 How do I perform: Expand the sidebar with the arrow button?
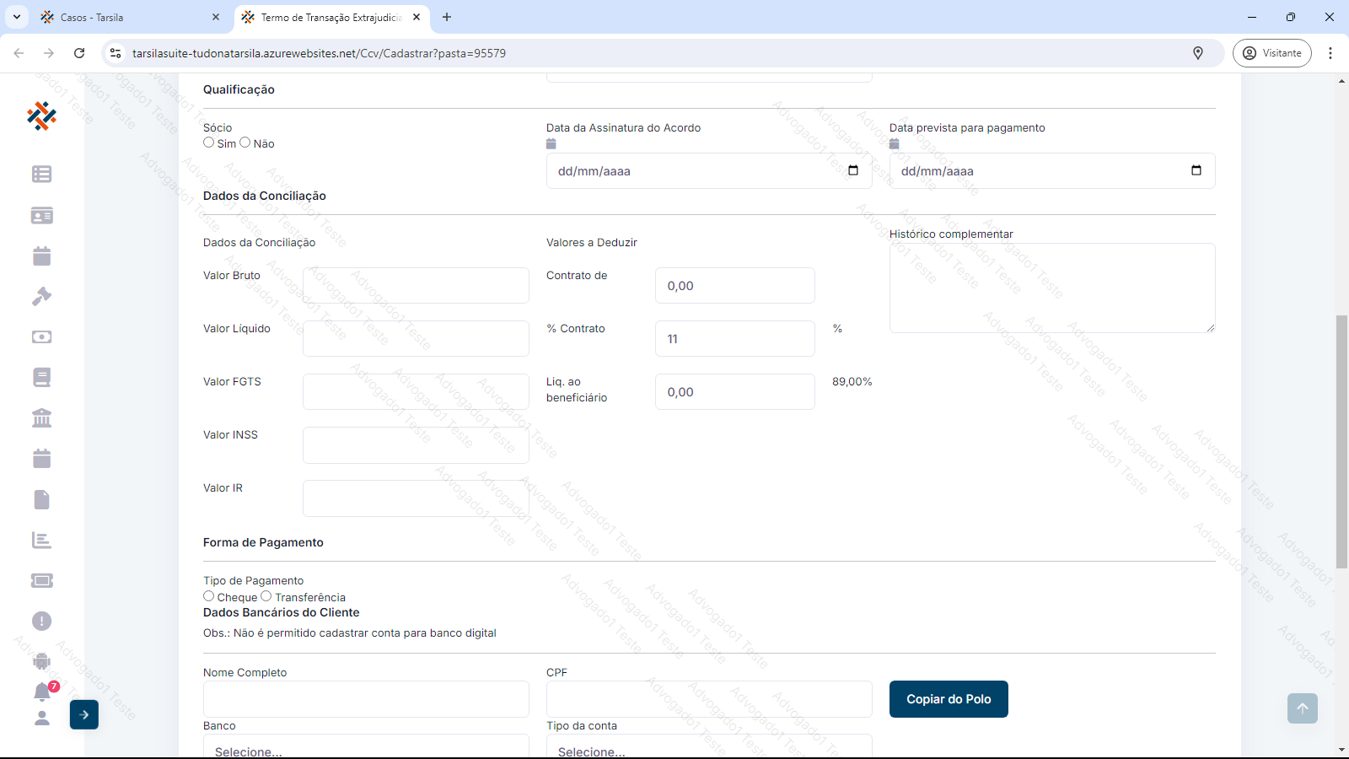(x=84, y=714)
